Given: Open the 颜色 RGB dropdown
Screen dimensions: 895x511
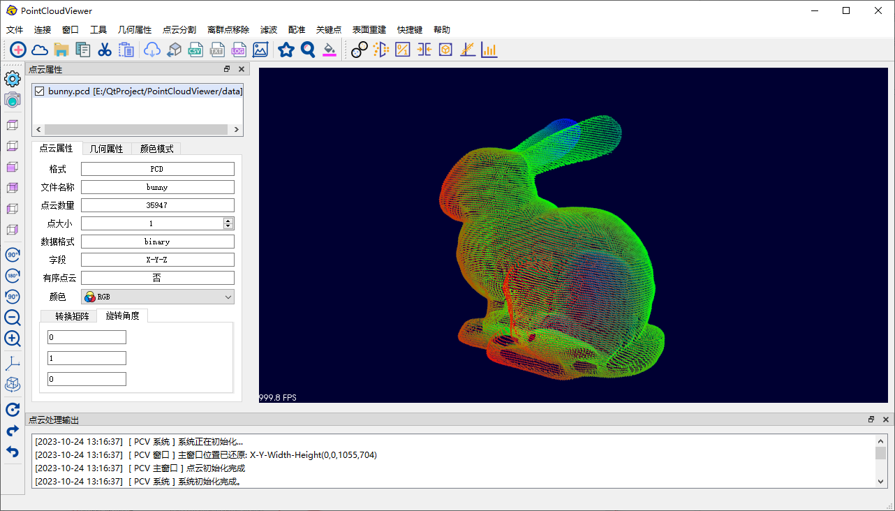Looking at the screenshot, I should point(158,297).
